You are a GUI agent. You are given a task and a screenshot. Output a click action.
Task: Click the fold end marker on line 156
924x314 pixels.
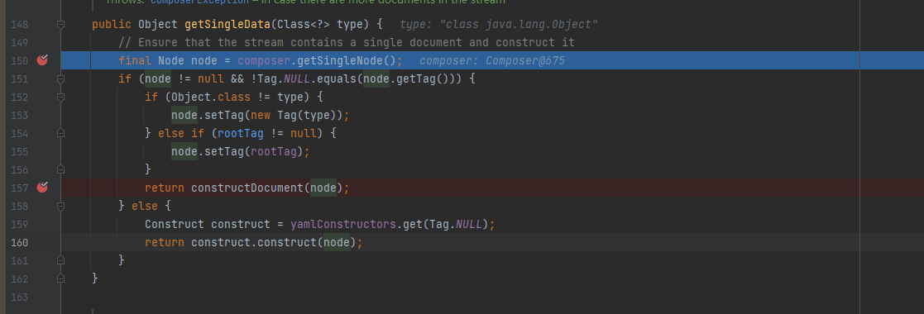(x=60, y=169)
